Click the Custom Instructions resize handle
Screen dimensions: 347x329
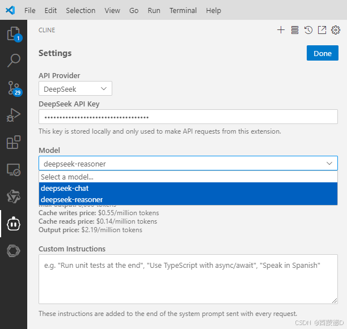[335, 301]
